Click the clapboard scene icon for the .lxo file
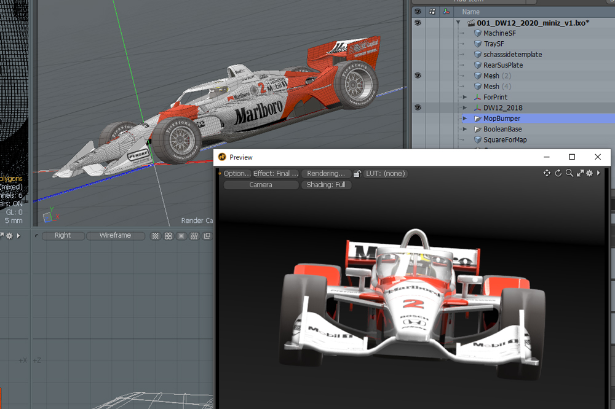The width and height of the screenshot is (615, 409). [x=471, y=23]
